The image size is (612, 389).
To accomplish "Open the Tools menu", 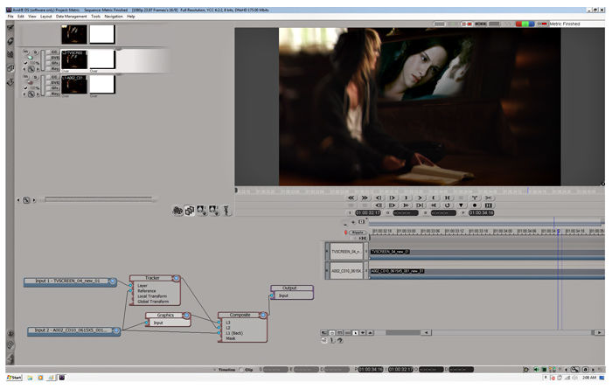I will [95, 17].
